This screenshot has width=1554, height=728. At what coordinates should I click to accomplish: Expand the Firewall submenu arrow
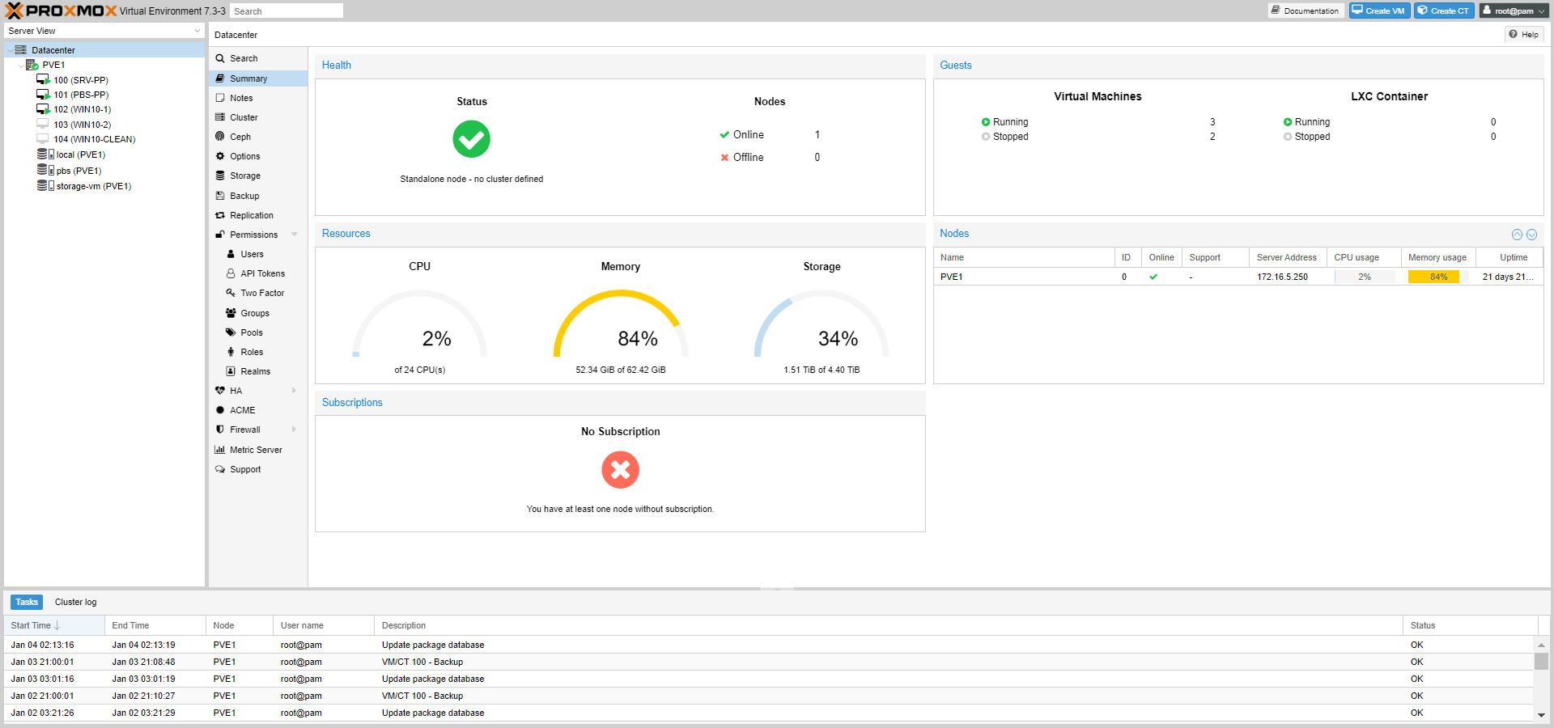295,430
